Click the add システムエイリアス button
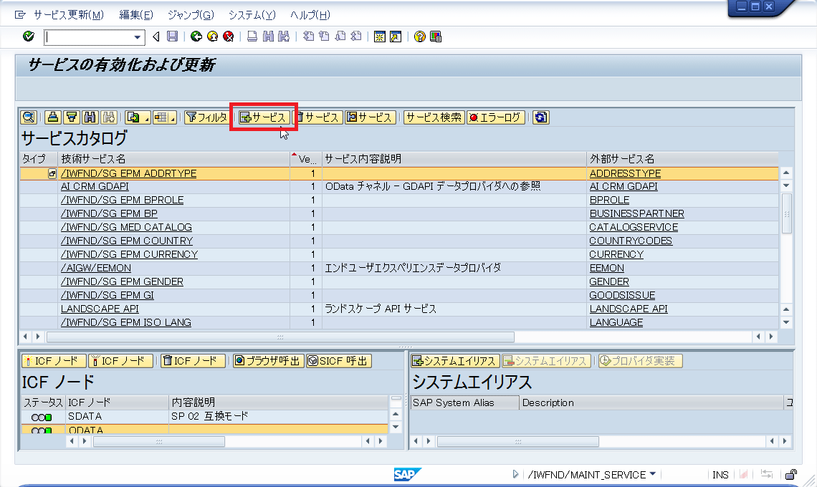817x487 pixels. pos(455,361)
